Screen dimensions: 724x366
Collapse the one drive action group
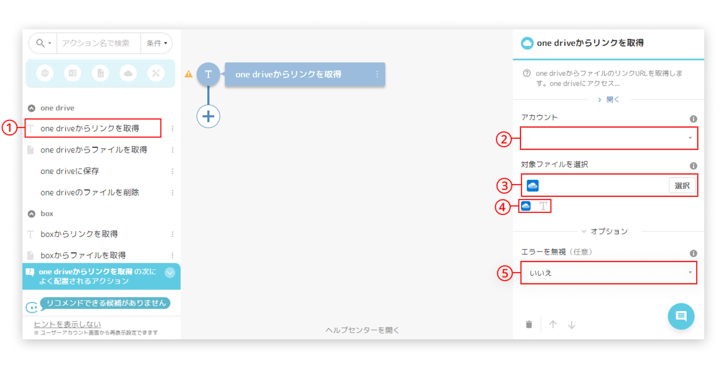(x=32, y=108)
